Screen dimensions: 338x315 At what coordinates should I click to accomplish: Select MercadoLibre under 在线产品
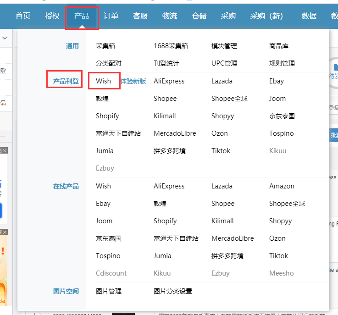point(233,238)
